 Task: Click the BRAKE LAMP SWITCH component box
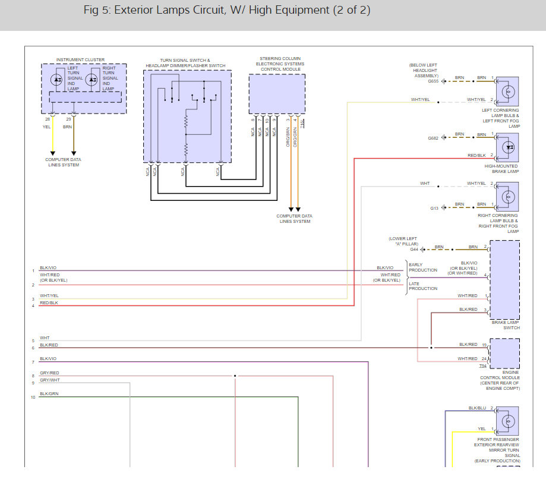(505, 280)
